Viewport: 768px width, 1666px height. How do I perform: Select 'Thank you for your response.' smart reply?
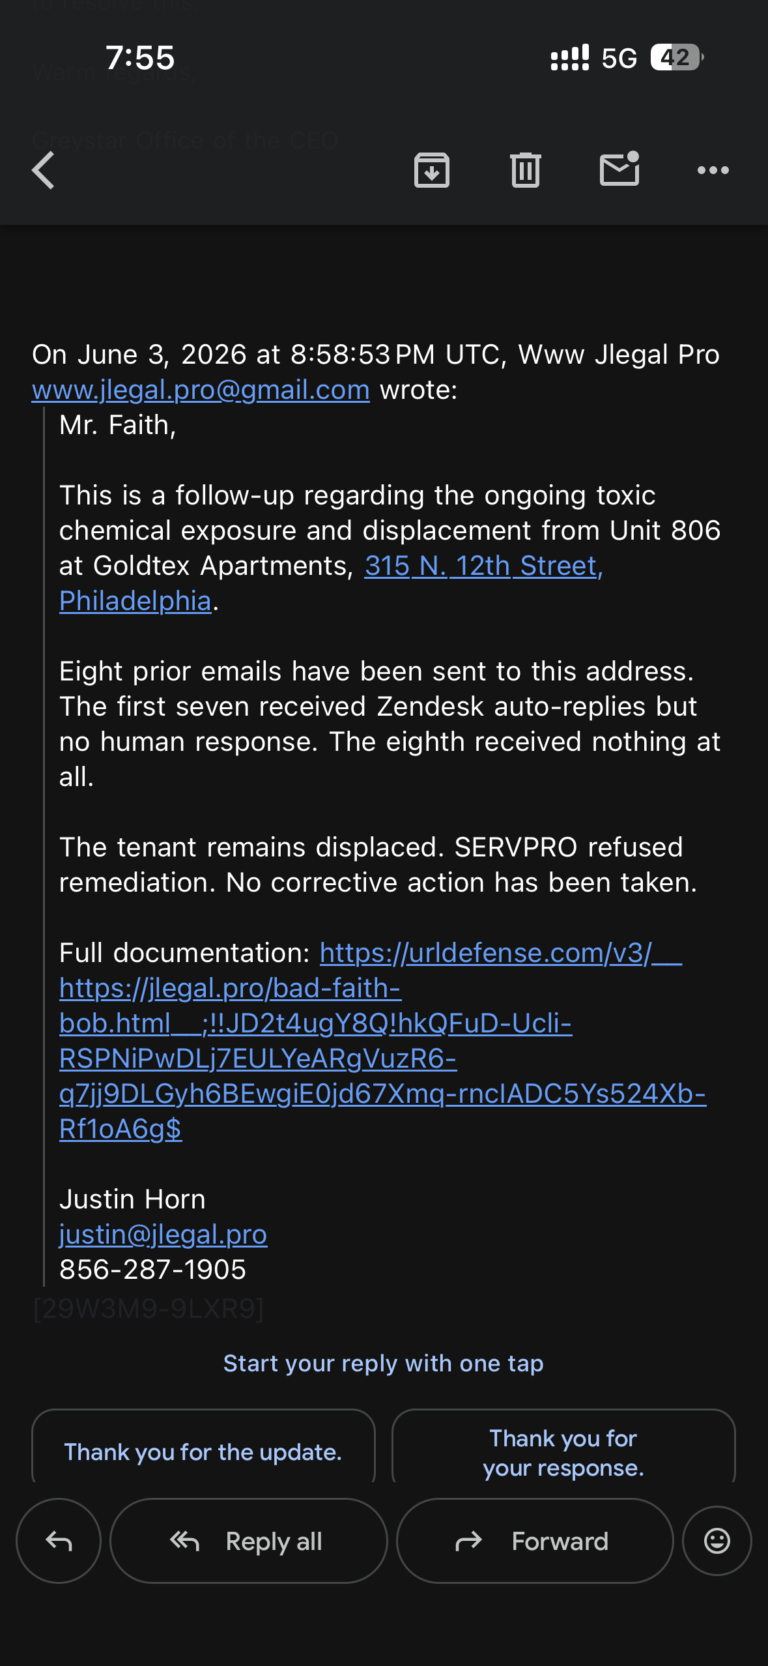pyautogui.click(x=563, y=1452)
